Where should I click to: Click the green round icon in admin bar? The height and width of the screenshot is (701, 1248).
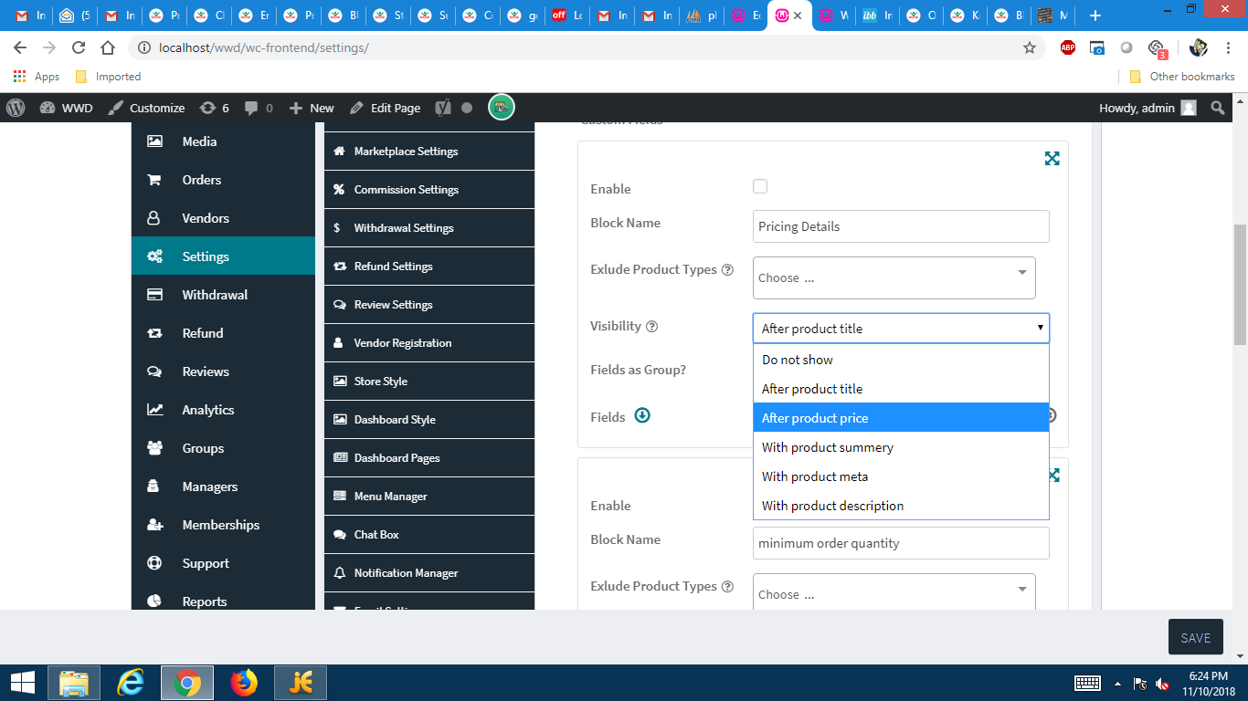[x=502, y=108]
